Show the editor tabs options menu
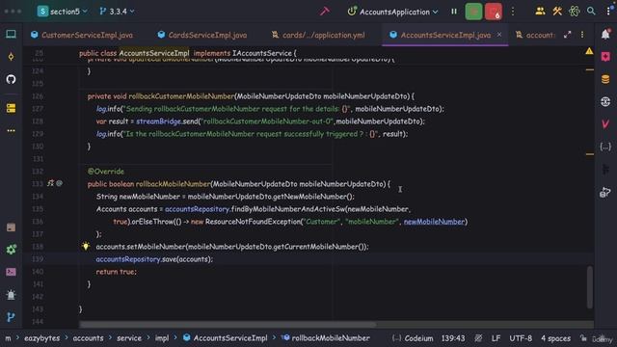This screenshot has height=347, width=617. (x=582, y=35)
